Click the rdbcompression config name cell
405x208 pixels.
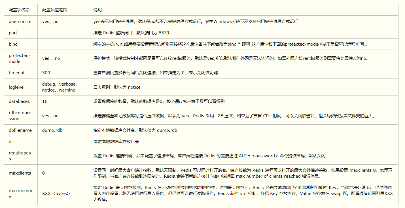pos(21,116)
